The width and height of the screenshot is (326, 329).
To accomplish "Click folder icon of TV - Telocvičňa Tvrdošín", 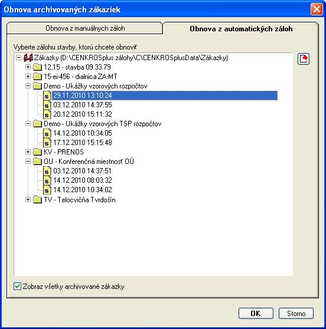I will [x=38, y=200].
